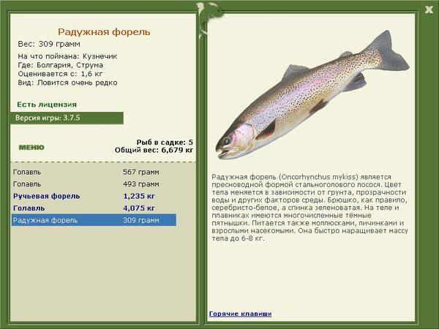Screen dimensions: 439x329
Task: Select the Голавль 4,075 кг row
Action: [x=94, y=208]
